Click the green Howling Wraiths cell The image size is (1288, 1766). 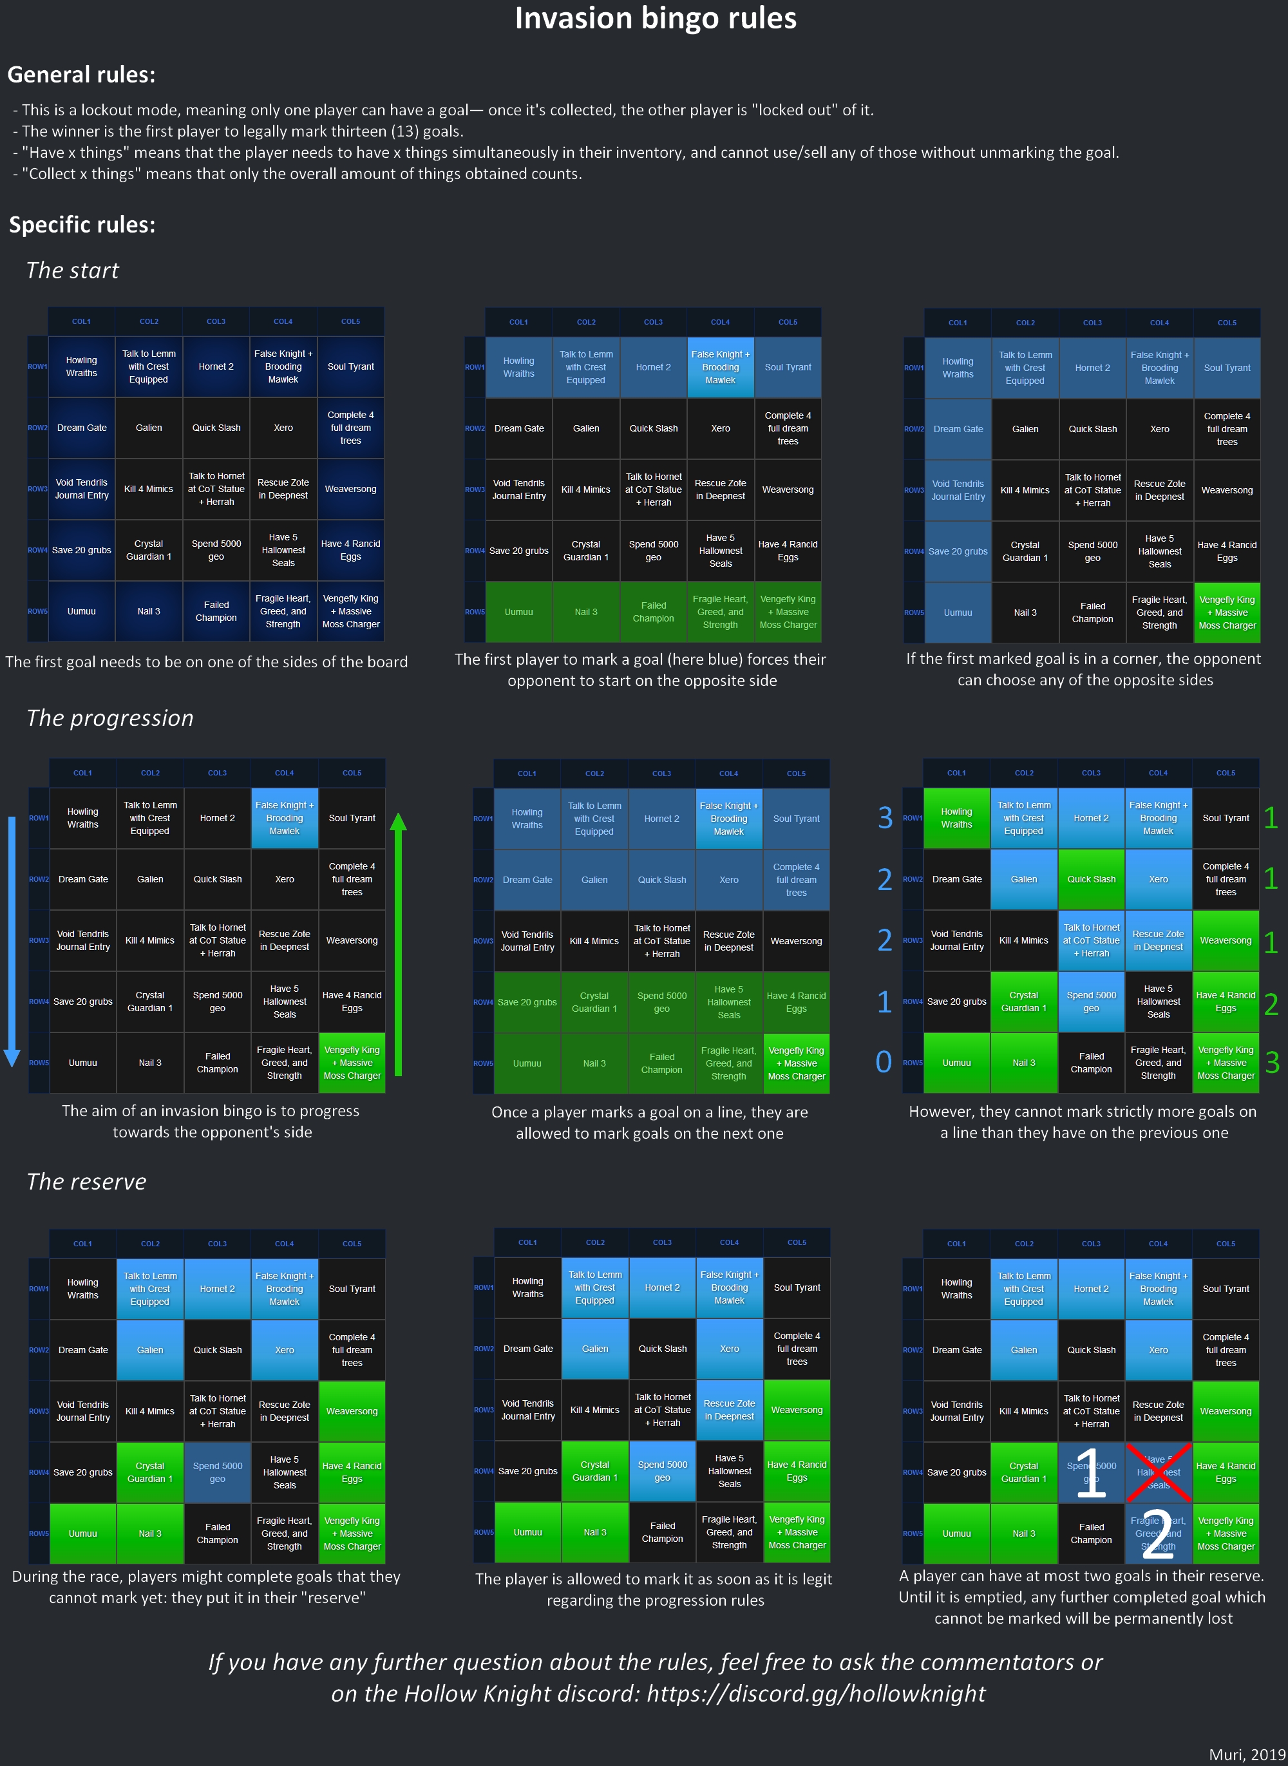956,818
